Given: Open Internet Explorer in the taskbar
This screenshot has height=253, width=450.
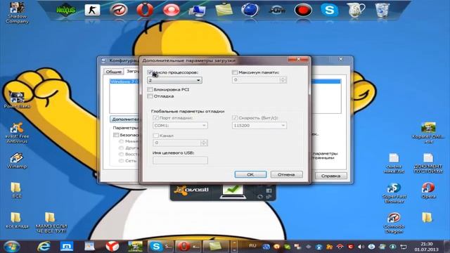Looking at the screenshot, I should tap(44, 246).
